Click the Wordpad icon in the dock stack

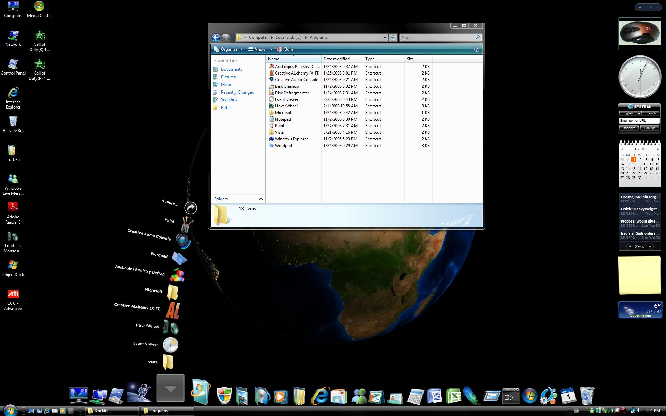click(179, 258)
